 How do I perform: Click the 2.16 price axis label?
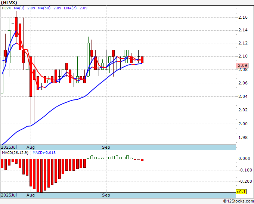(x=243, y=17)
